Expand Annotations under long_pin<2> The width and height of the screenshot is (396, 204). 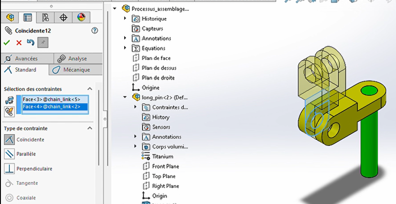point(135,136)
